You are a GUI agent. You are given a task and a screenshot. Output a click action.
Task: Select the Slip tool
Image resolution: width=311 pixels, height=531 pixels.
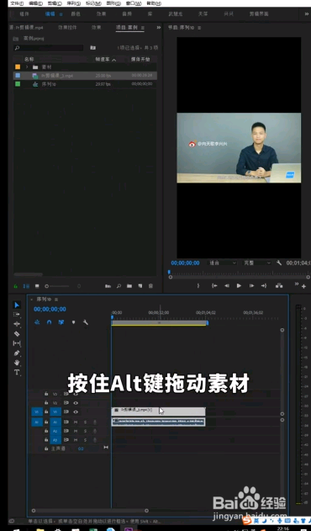(x=17, y=343)
